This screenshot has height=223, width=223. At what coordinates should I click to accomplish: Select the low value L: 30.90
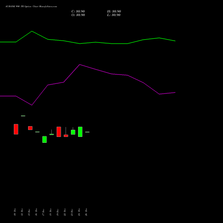[x=114, y=15]
